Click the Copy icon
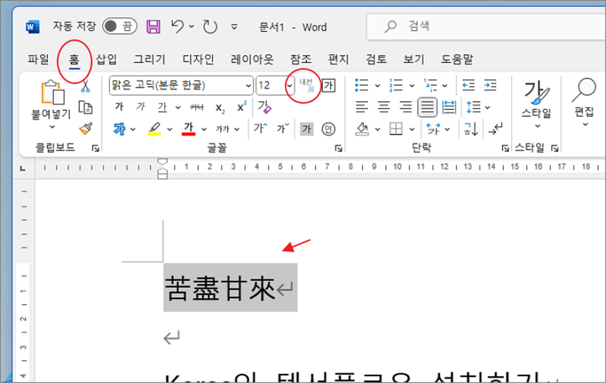The image size is (606, 383). pyautogui.click(x=86, y=107)
